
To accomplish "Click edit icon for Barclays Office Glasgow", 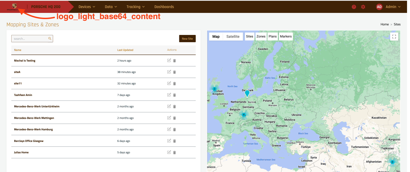I will tap(169, 141).
